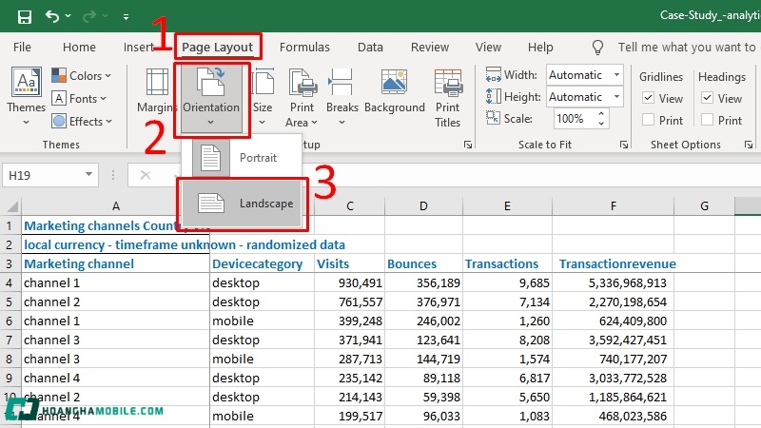Click the Background image button

(x=394, y=95)
